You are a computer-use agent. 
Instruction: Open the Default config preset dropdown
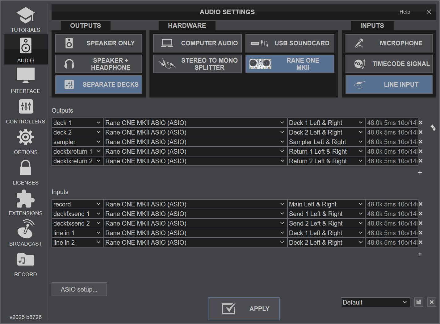pyautogui.click(x=375, y=302)
